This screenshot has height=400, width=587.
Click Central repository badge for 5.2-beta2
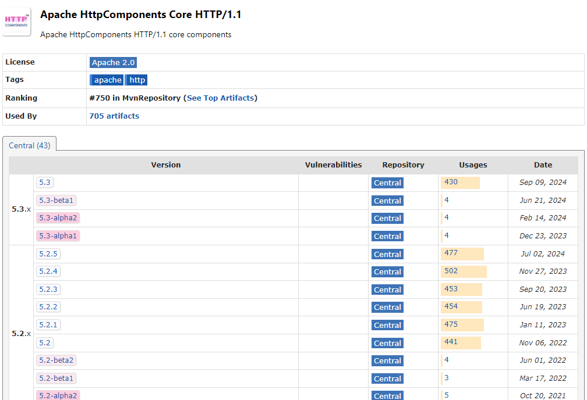tap(387, 360)
